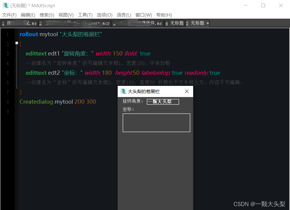Open the 选项(O) menu
Viewport: 290px width, 210px height.
[x=104, y=15]
